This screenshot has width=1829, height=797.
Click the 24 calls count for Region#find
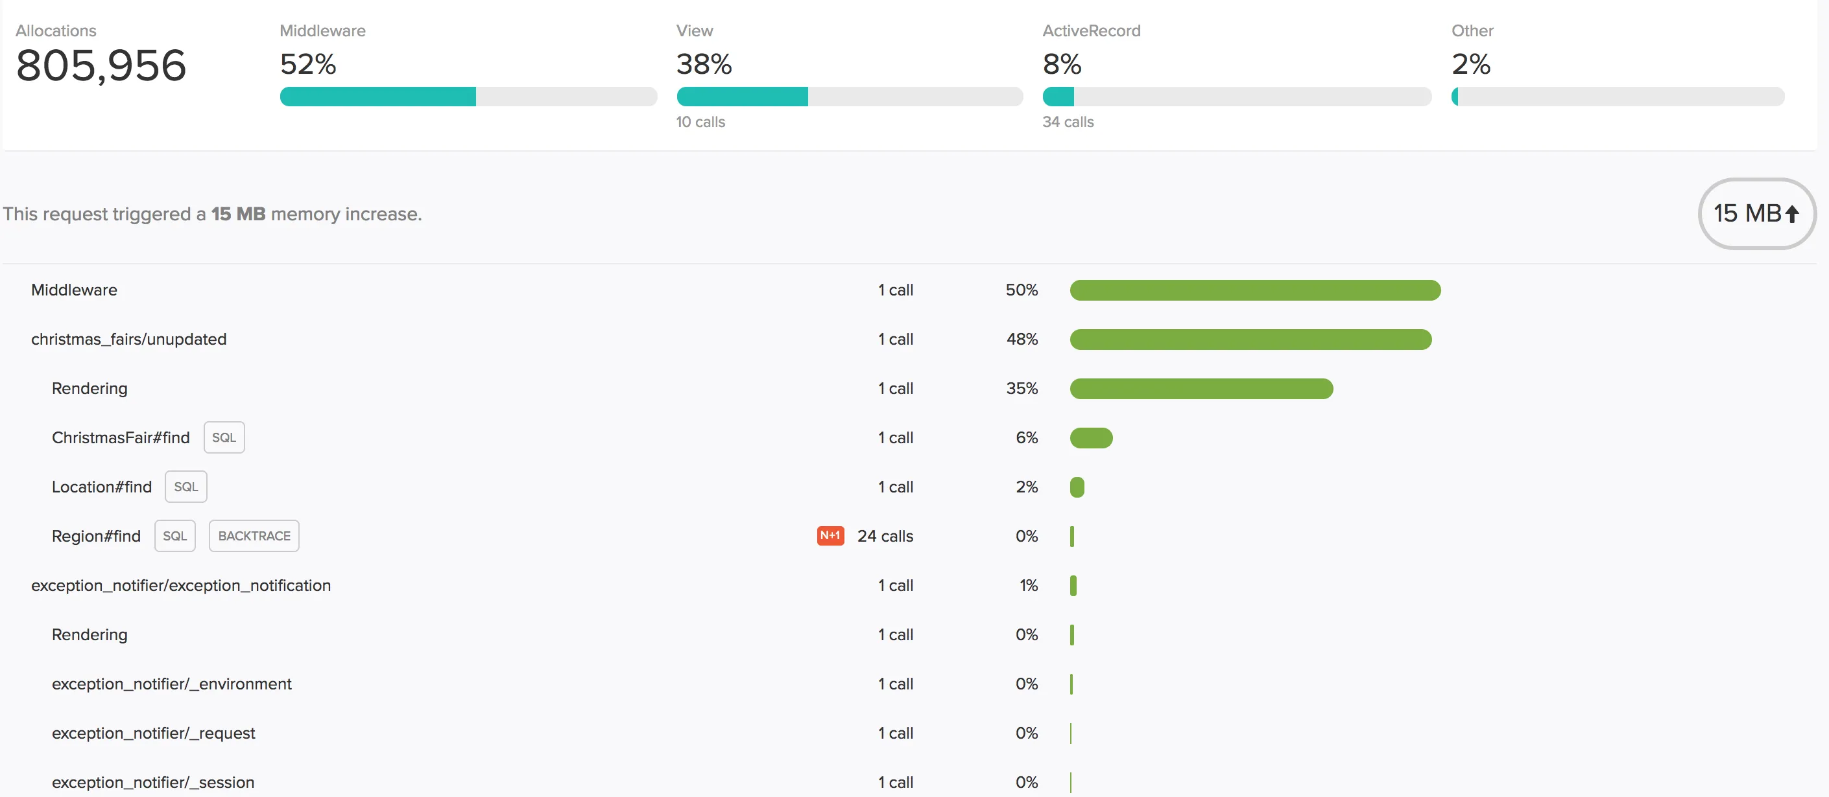point(885,536)
